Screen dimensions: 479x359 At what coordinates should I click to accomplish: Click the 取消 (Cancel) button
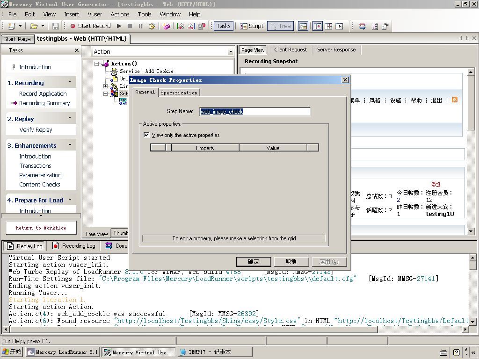point(291,262)
